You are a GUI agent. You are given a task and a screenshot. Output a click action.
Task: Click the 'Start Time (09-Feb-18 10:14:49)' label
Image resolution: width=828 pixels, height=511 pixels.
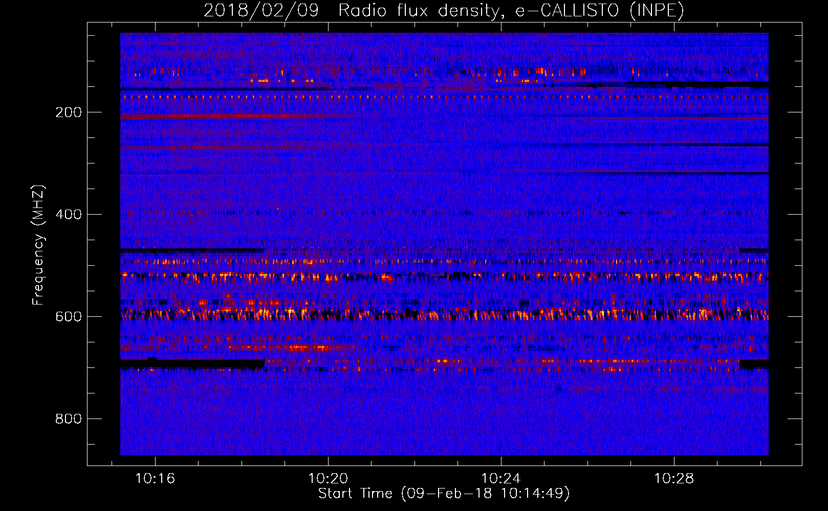pos(444,494)
